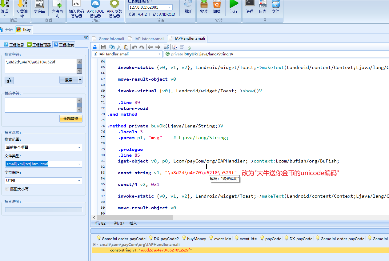Open the APKTOOL manager
This screenshot has height=261, width=389.
pyautogui.click(x=95, y=9)
